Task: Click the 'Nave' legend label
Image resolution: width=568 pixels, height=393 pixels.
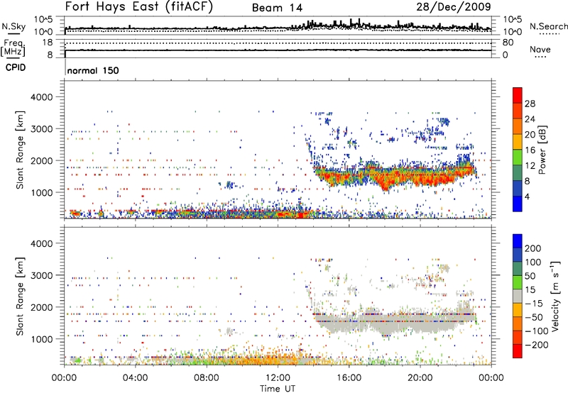Action: (x=540, y=49)
